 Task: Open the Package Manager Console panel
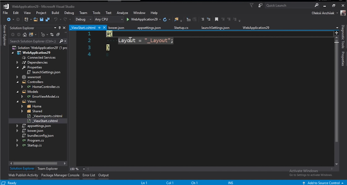60,175
